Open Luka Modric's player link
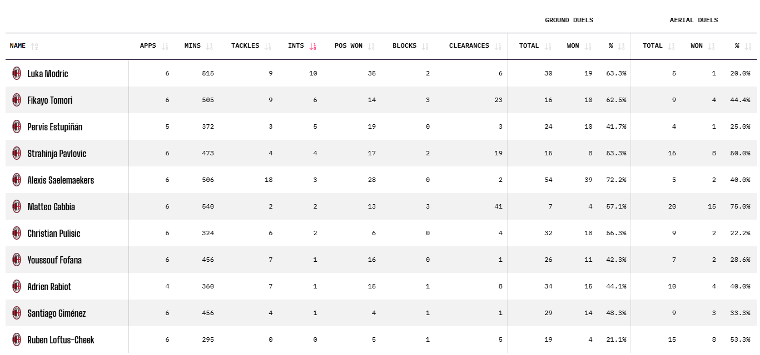Image resolution: width=760 pixels, height=355 pixels. click(48, 73)
